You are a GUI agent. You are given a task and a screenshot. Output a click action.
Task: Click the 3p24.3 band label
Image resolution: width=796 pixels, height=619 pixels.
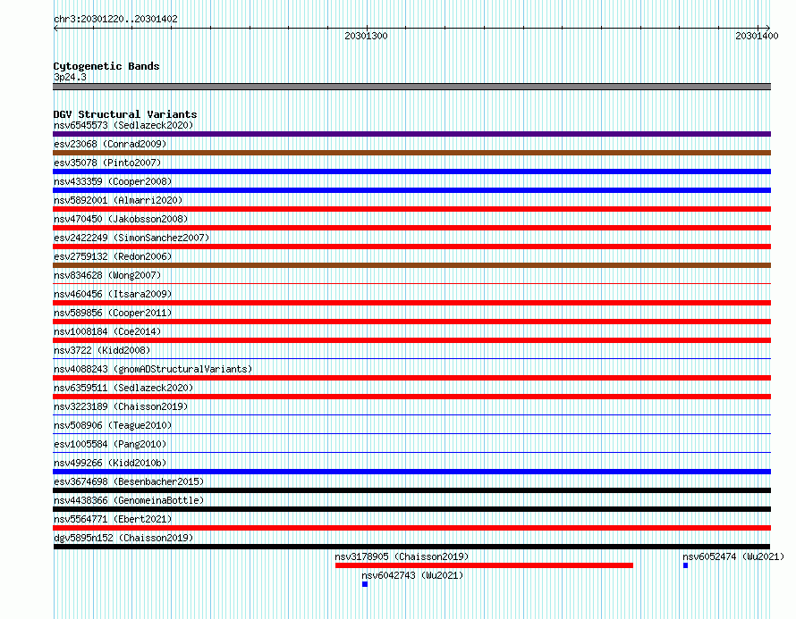point(70,77)
